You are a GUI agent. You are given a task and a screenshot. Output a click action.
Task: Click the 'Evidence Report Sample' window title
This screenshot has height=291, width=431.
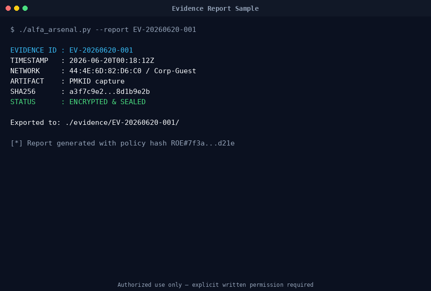215,8
